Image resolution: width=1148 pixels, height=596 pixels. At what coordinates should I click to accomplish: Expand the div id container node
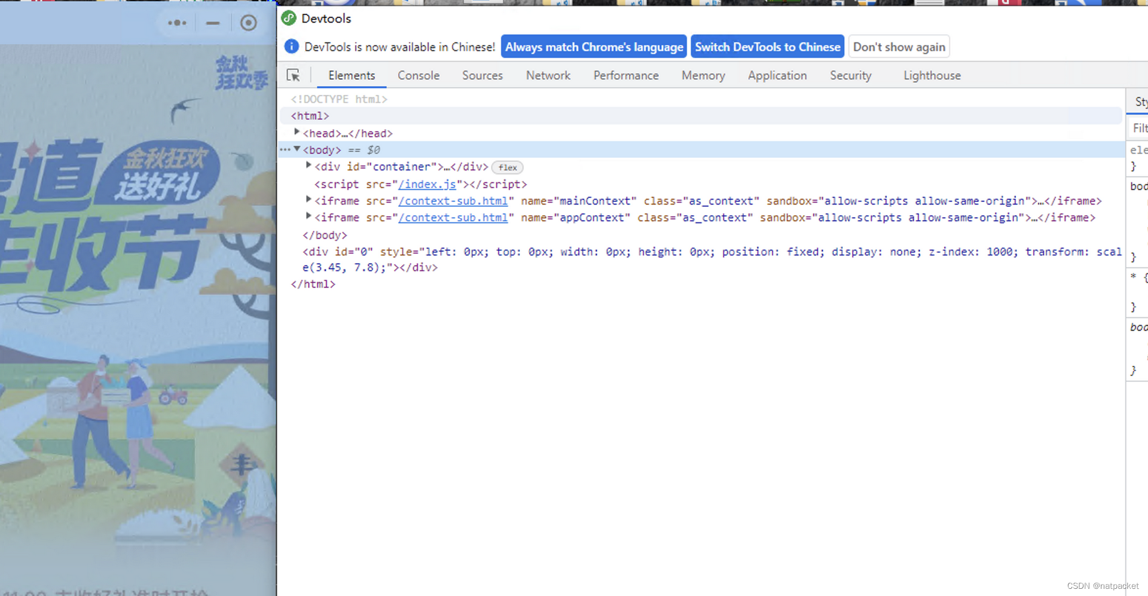coord(309,166)
